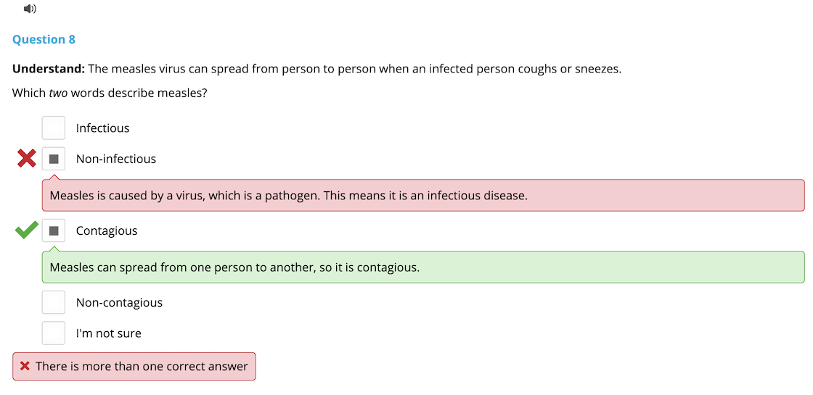
Task: Click the speaker audio icon
Action: [x=30, y=8]
